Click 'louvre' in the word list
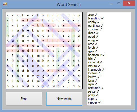Viewport: 137px width, 112px height. 94,77
